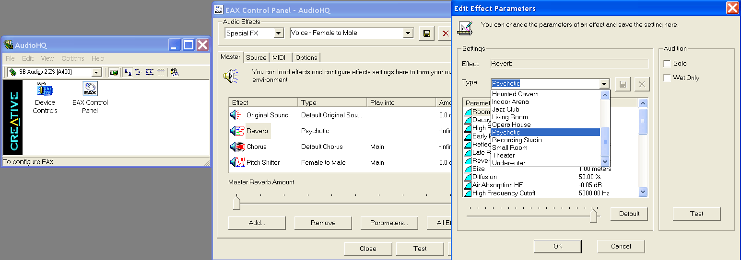Click the Default button
The height and width of the screenshot is (260, 741).
point(629,214)
